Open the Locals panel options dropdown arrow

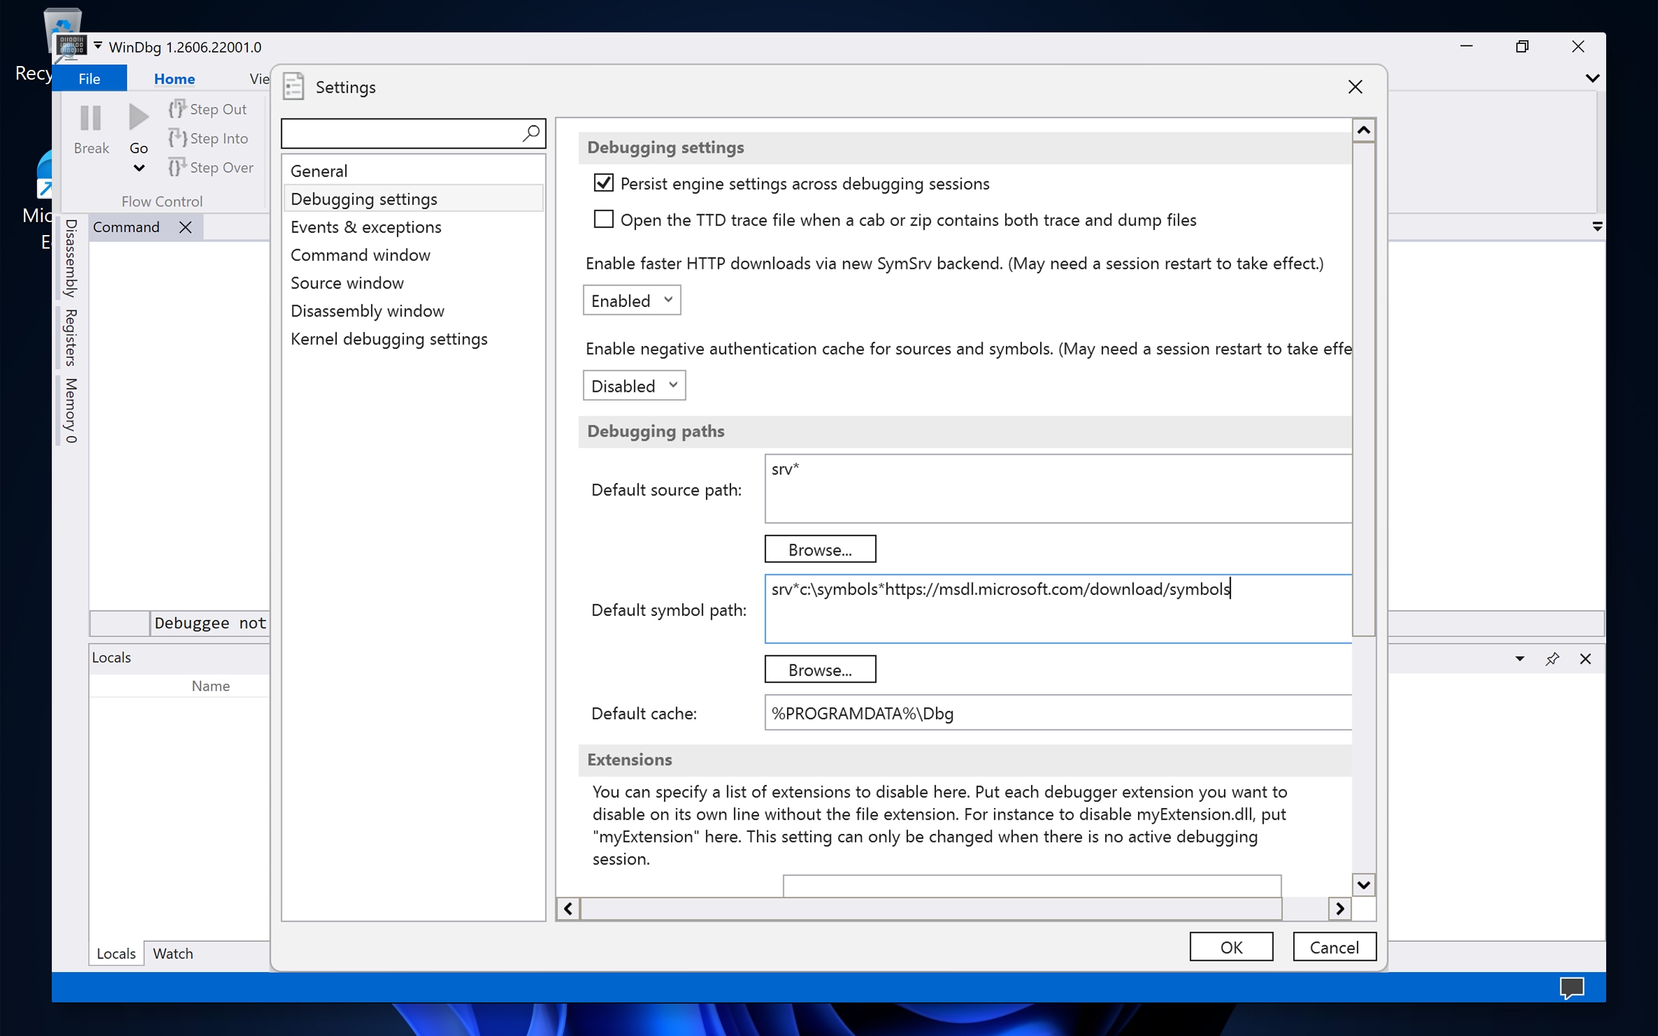[1519, 659]
